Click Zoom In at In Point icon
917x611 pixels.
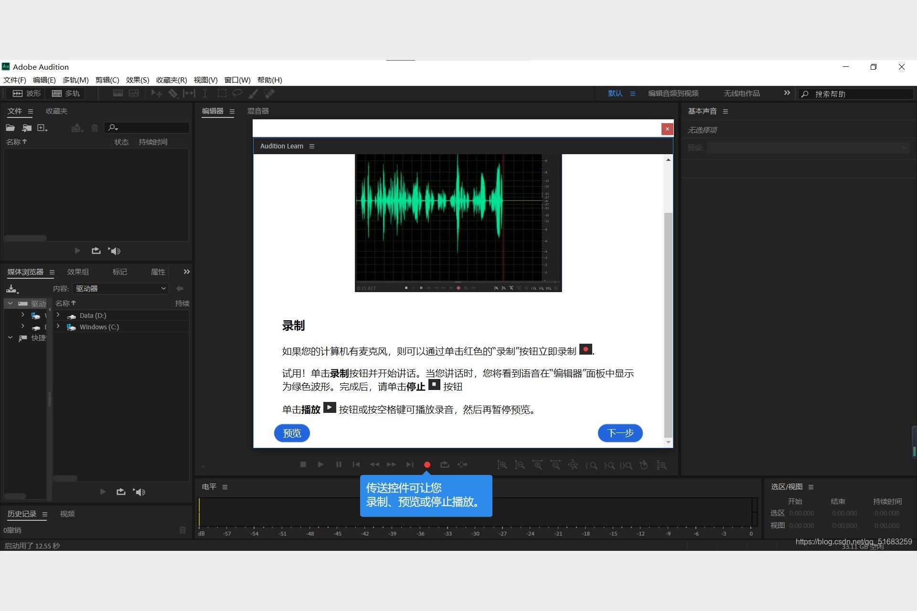591,465
